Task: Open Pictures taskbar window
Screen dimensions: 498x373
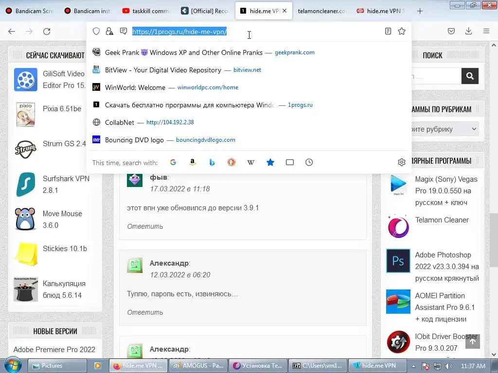Action: 57,366
